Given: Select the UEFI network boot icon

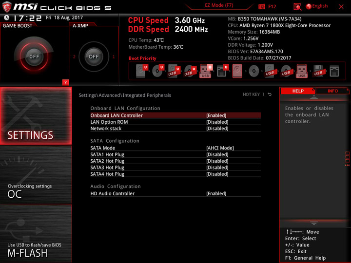Looking at the screenshot, I should click(222, 71).
